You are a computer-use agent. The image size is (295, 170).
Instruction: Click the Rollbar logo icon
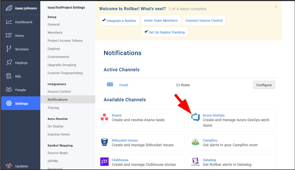[9, 8]
